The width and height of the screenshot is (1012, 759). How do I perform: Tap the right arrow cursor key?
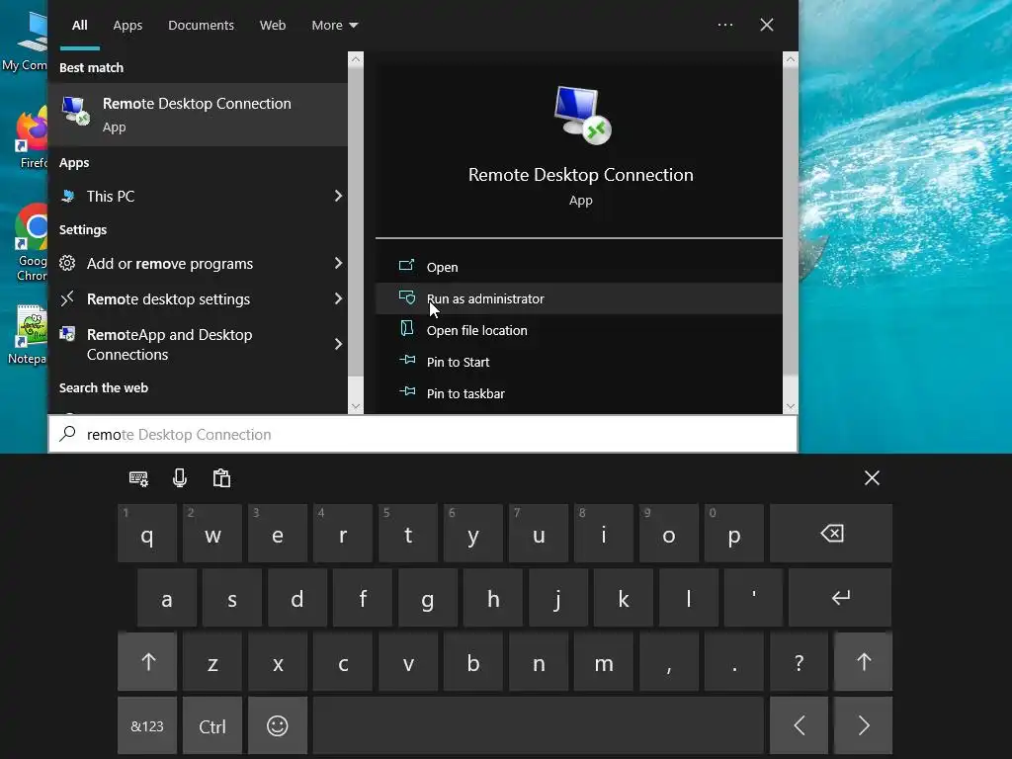(863, 725)
